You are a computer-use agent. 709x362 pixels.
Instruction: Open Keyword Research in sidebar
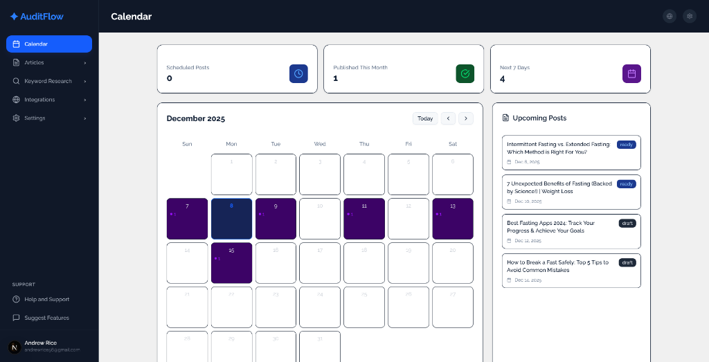pos(49,81)
